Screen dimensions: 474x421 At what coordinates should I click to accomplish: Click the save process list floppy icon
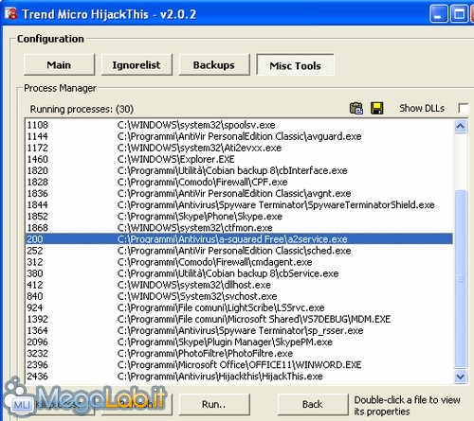(x=376, y=108)
